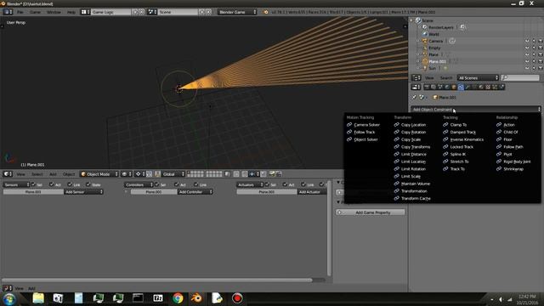Image resolution: width=544 pixels, height=306 pixels.
Task: Open the World properties tab icon
Action: click(x=447, y=87)
